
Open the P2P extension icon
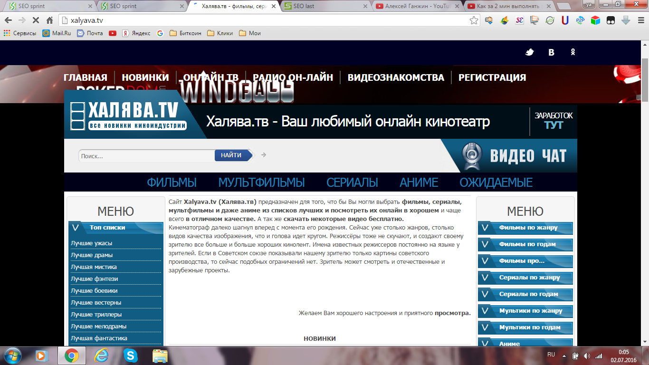point(580,20)
